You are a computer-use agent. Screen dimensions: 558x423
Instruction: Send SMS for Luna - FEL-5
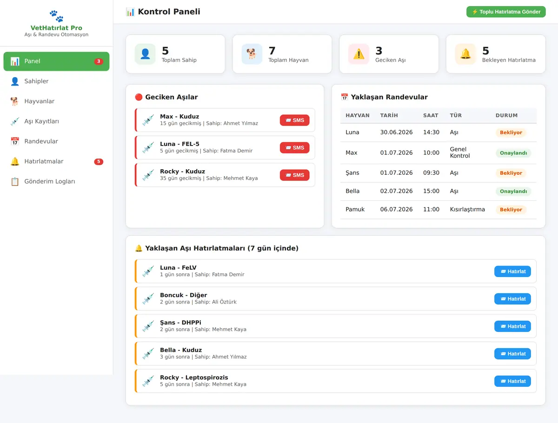coord(294,147)
